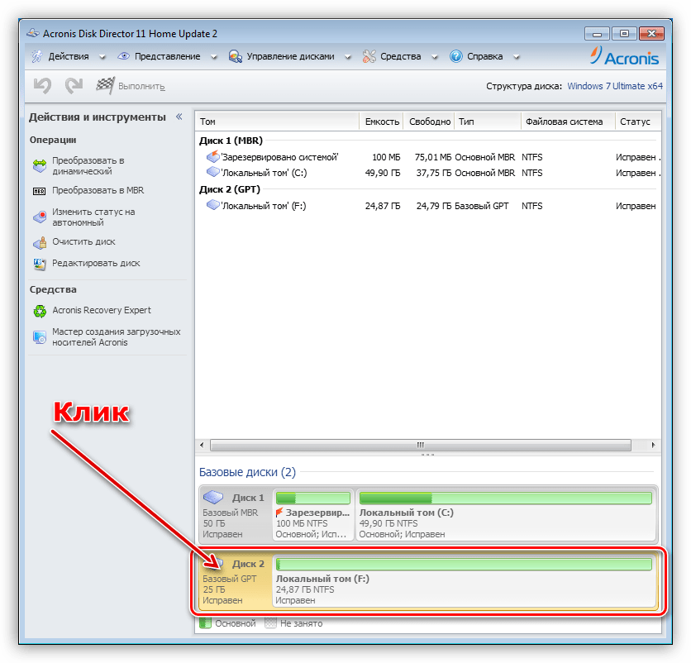This screenshot has width=691, height=663.
Task: Click the green Основной legend swatch
Action: coord(205,622)
